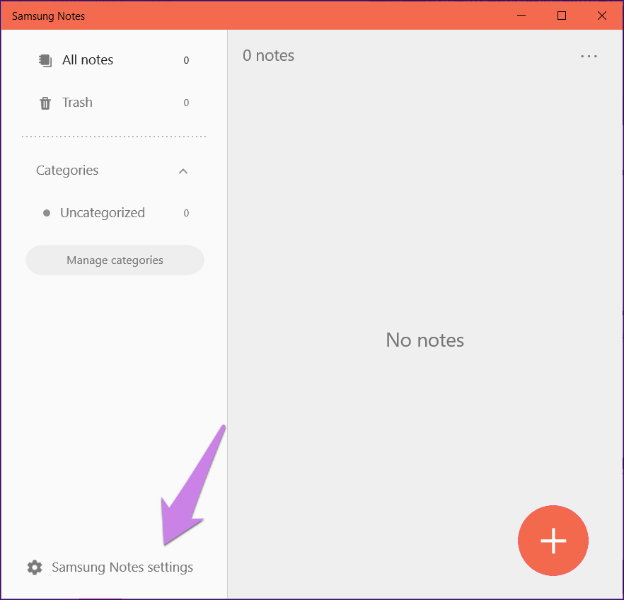
Task: Click the note count beside Uncategorized
Action: click(x=185, y=212)
